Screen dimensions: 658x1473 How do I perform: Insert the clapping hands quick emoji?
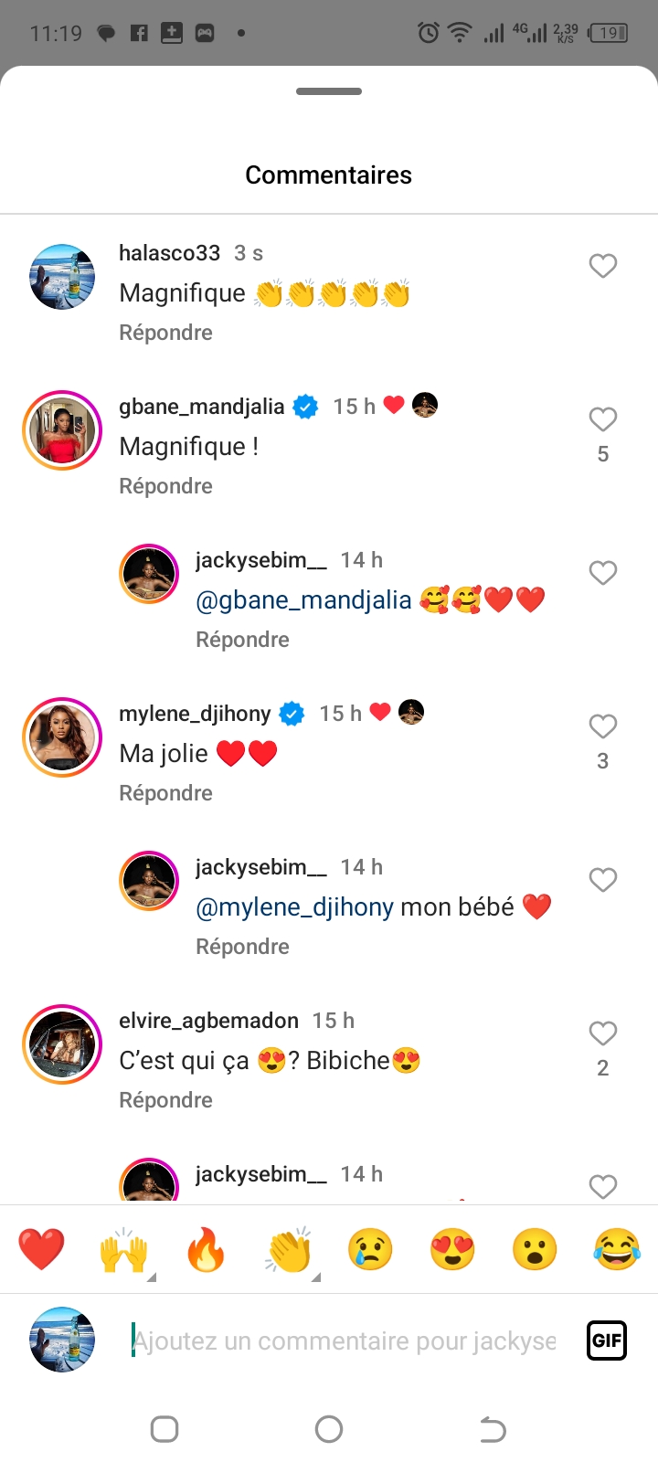coord(289,1249)
